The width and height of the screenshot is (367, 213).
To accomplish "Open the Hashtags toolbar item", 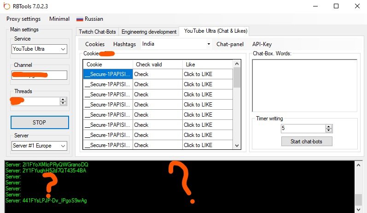I will pos(124,44).
